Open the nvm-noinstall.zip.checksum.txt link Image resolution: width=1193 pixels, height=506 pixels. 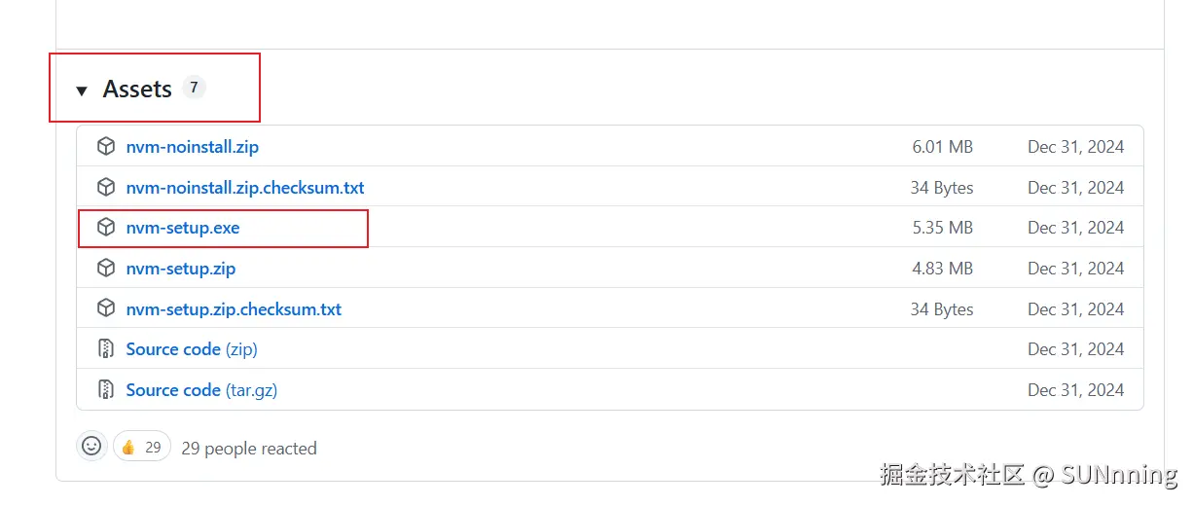click(245, 187)
